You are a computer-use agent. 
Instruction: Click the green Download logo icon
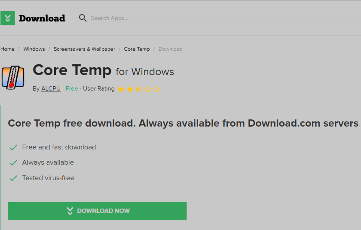(8, 18)
